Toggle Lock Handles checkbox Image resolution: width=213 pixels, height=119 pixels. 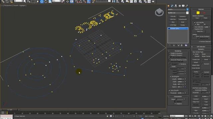[x=194, y=22]
